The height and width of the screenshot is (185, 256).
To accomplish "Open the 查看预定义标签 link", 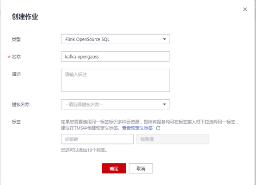I will point(137,128).
